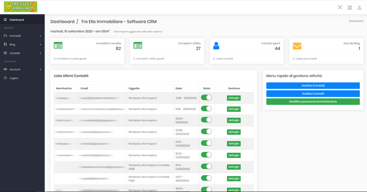The width and height of the screenshot is (367, 192).
Task: Click the Logout power icon in sidebar
Action: pos(5,78)
